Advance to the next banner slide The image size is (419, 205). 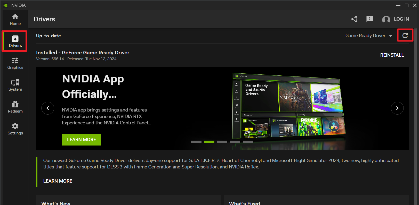click(x=397, y=108)
